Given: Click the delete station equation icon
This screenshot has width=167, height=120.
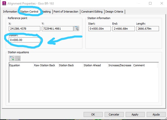Looking at the screenshot, I should 18,58.
